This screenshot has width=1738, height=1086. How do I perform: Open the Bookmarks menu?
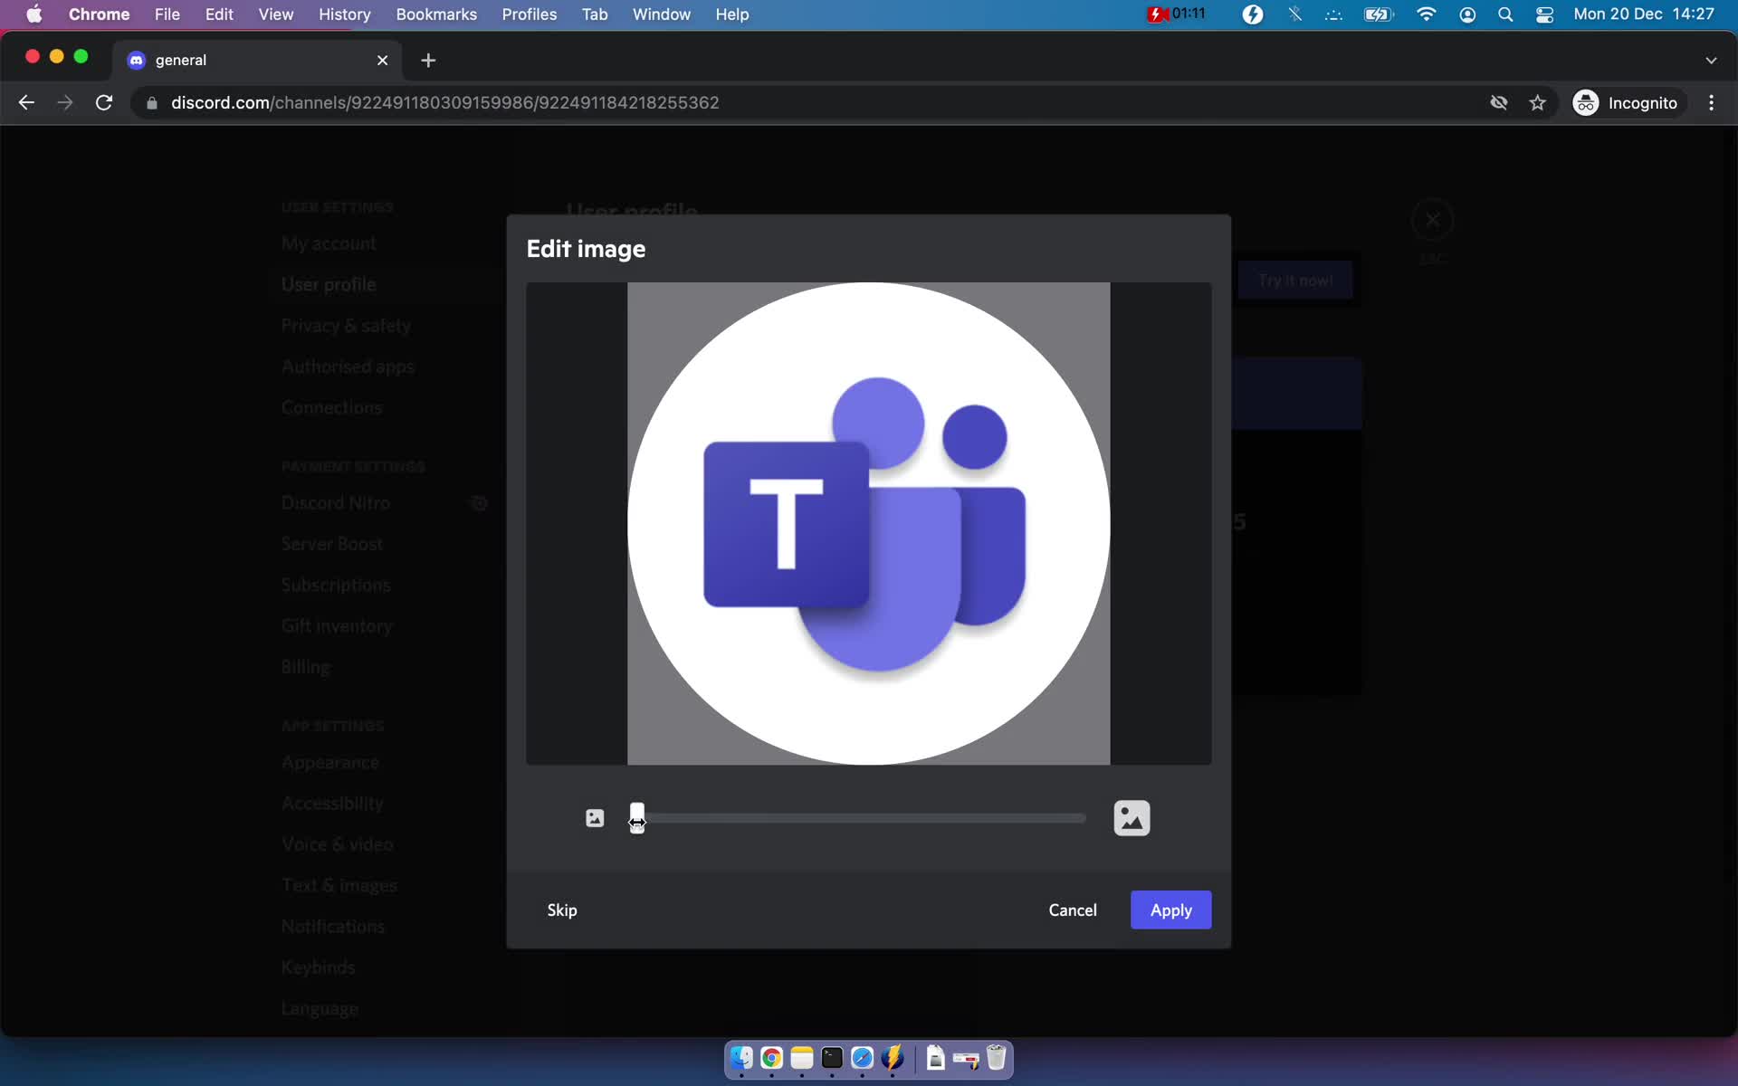436,14
